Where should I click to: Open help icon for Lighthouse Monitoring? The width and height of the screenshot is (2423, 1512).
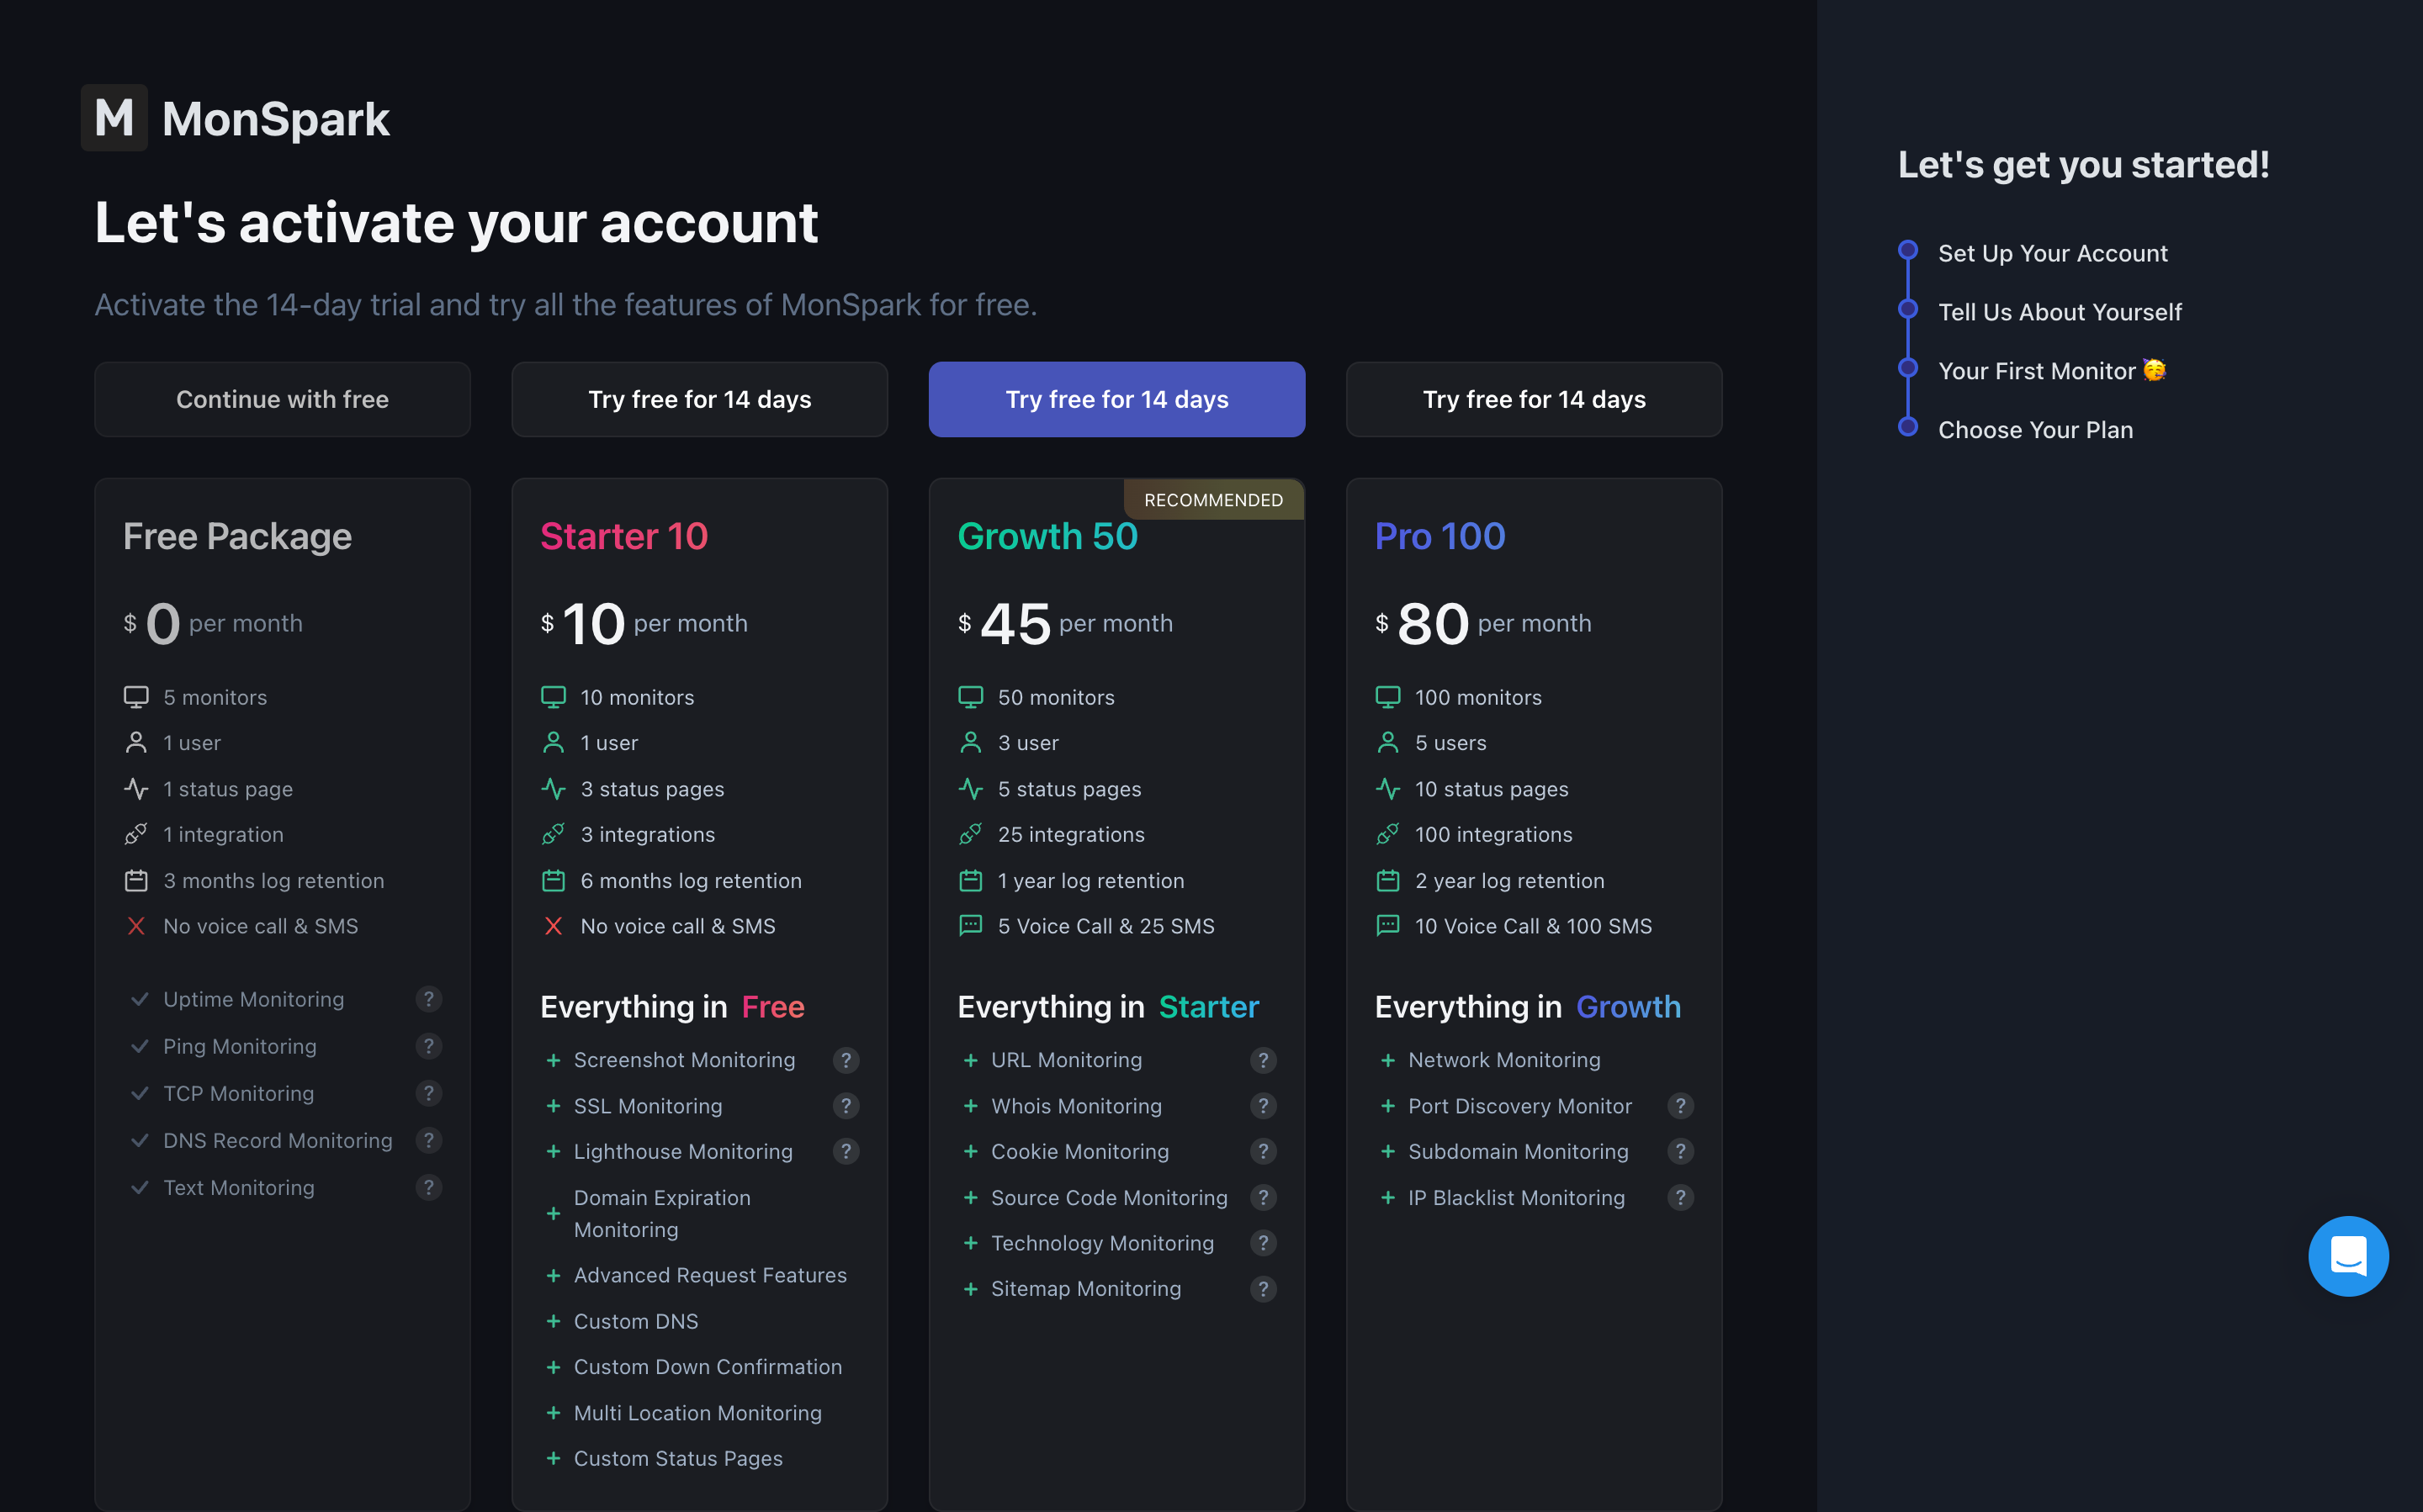coord(846,1152)
